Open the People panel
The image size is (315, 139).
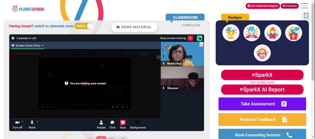[x=101, y=125]
